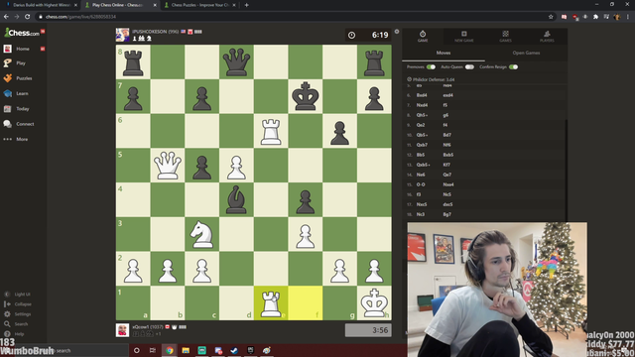Click the board settings gear above the board

[397, 32]
